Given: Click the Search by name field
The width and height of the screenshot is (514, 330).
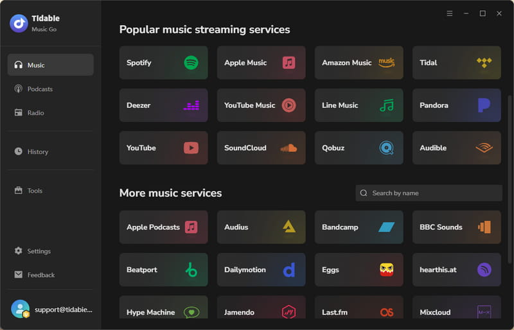Looking at the screenshot, I should (429, 193).
